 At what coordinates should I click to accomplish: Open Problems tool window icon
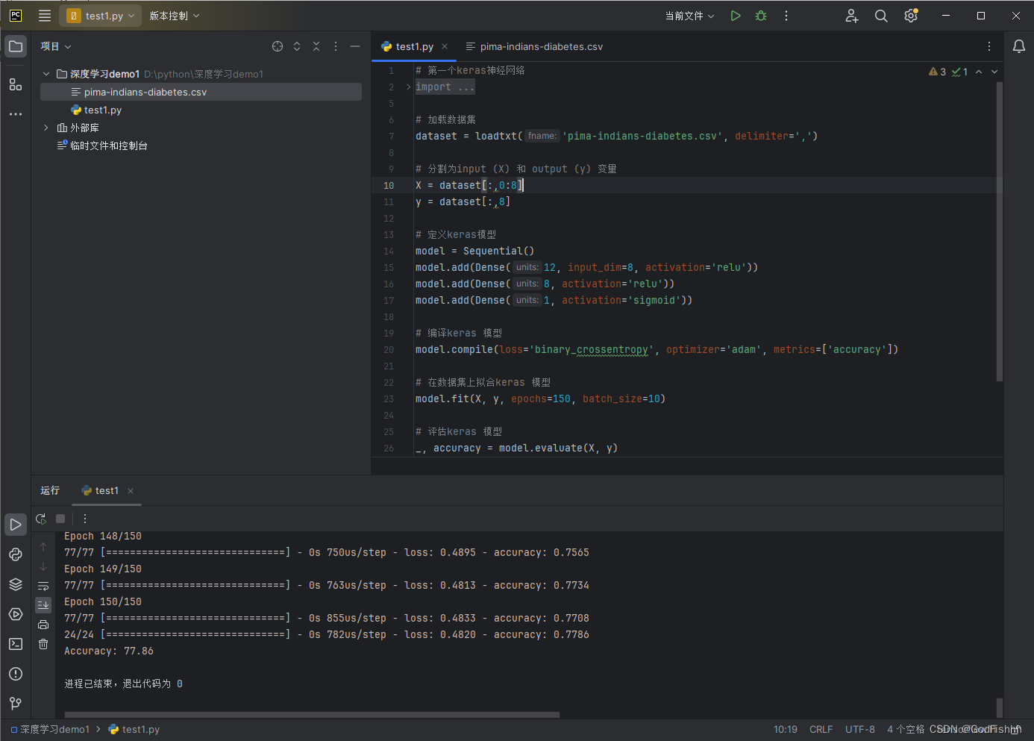[16, 674]
